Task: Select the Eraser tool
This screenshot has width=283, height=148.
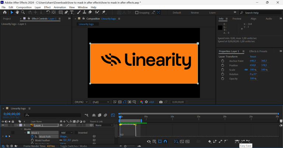Action: click(x=90, y=12)
